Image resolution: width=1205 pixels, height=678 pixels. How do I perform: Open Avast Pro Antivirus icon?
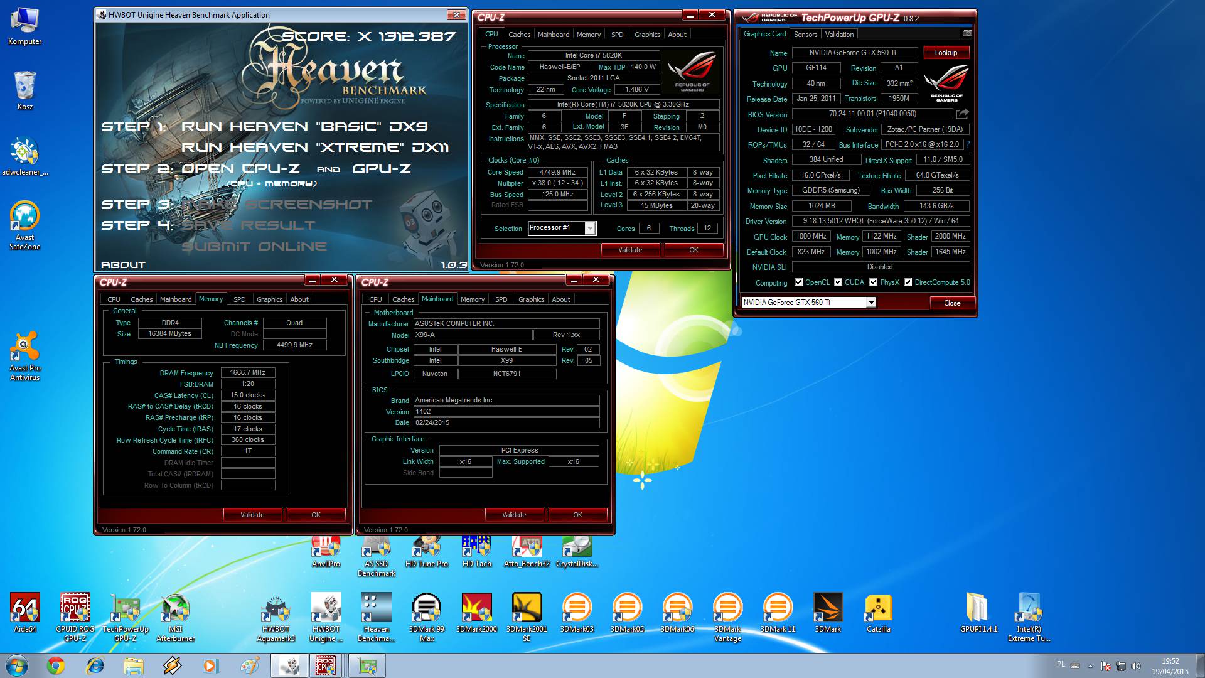[x=24, y=356]
